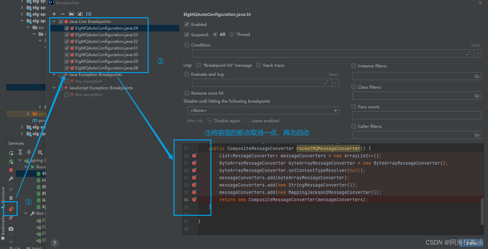
Task: Uncheck breakpoint ElgMQAutoConfiguration.java:28
Action: (67, 68)
